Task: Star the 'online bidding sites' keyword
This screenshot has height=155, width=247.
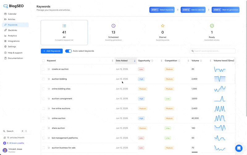Action: pos(49,89)
